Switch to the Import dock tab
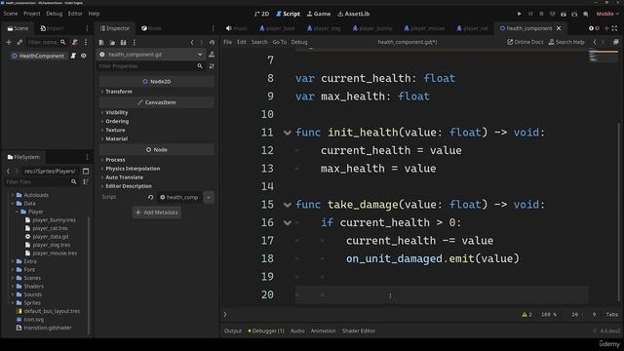Image resolution: width=624 pixels, height=351 pixels. 52,28
